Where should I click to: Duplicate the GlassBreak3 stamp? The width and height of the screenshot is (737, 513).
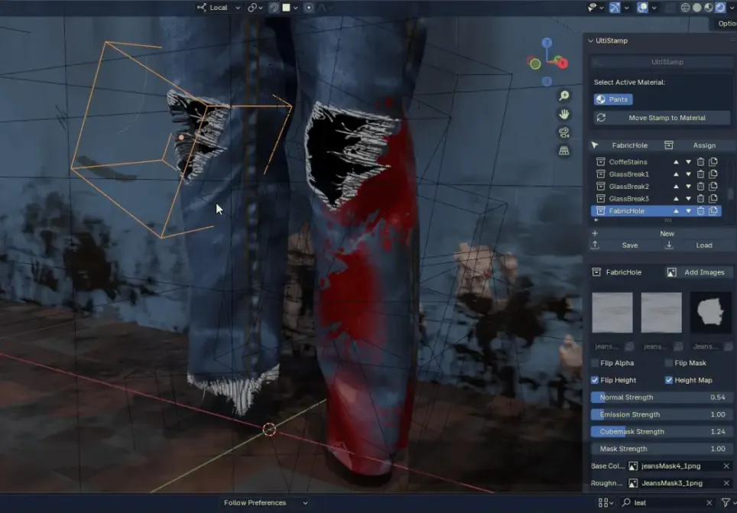tap(713, 199)
